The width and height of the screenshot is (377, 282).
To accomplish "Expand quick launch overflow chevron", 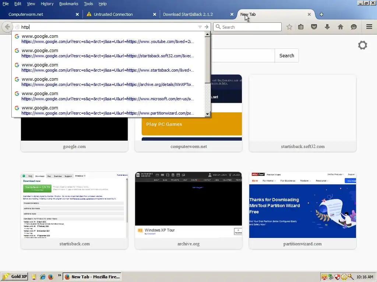I will click(59, 275).
